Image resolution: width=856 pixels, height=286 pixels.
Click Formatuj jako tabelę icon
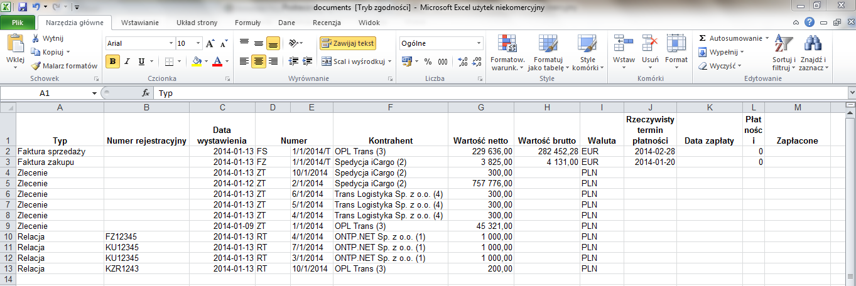(x=547, y=43)
